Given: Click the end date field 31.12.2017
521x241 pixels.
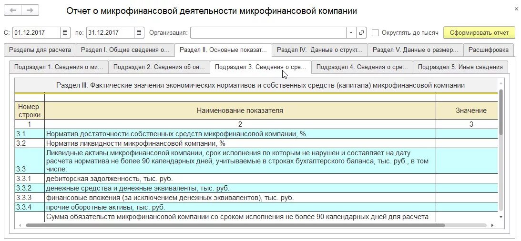Looking at the screenshot, I should (x=110, y=32).
